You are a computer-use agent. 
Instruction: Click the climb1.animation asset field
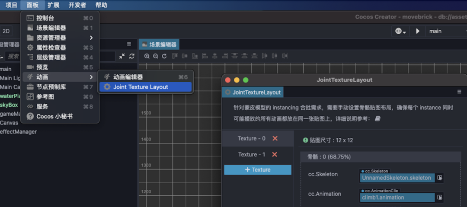click(397, 197)
